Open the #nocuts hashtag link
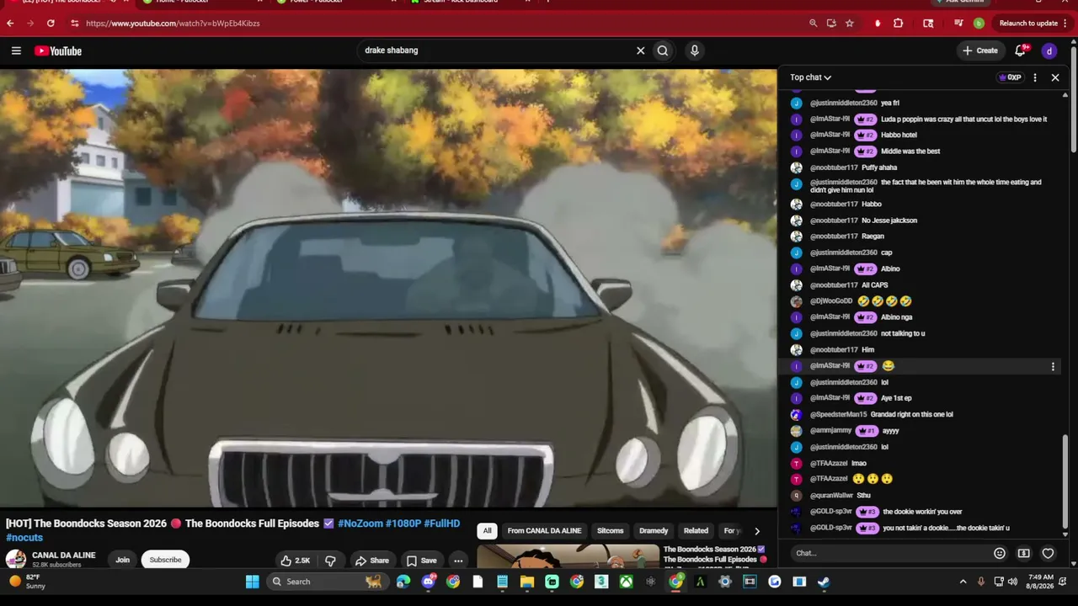 [x=24, y=538]
